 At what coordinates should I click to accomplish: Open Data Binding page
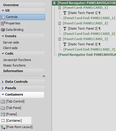15,30
